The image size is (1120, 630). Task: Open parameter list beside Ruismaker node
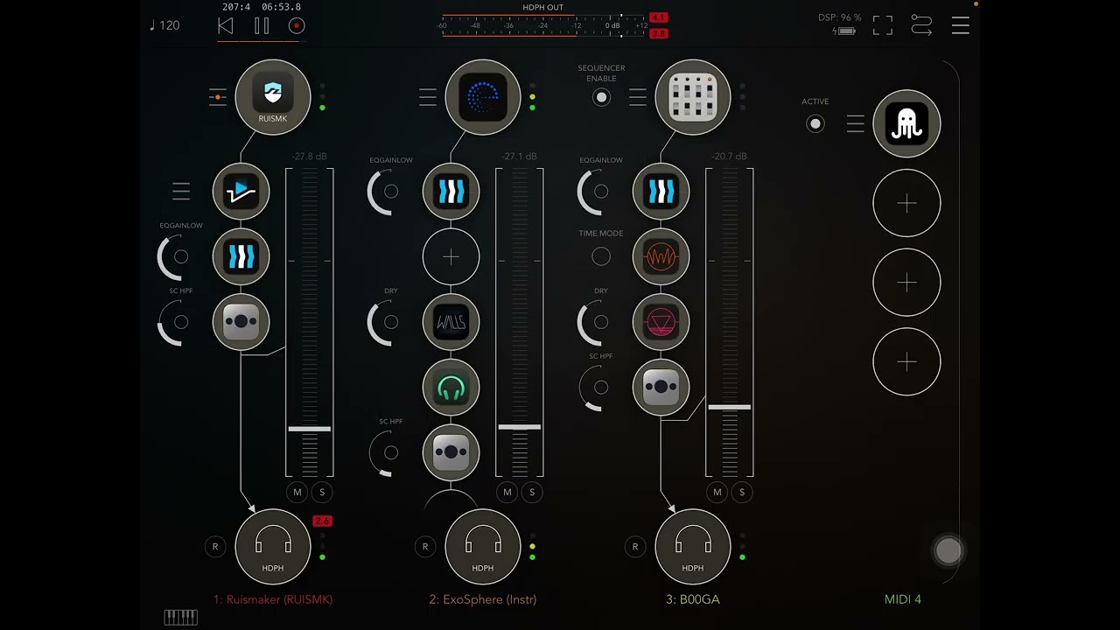pos(218,97)
